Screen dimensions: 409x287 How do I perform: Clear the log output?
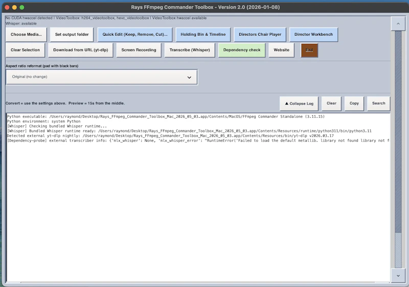pyautogui.click(x=331, y=103)
